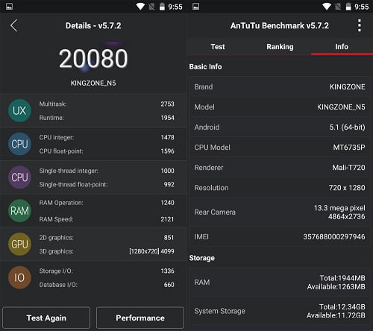Tap the Details - v5.7.2 title

(x=93, y=25)
